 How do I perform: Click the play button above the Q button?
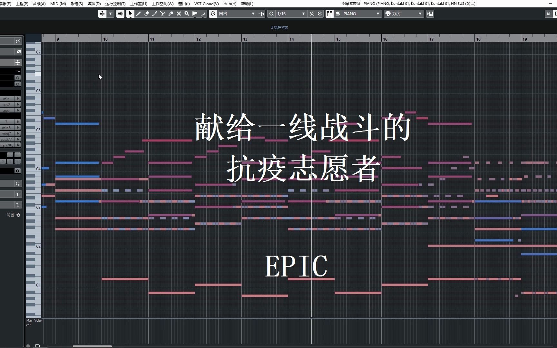click(17, 171)
